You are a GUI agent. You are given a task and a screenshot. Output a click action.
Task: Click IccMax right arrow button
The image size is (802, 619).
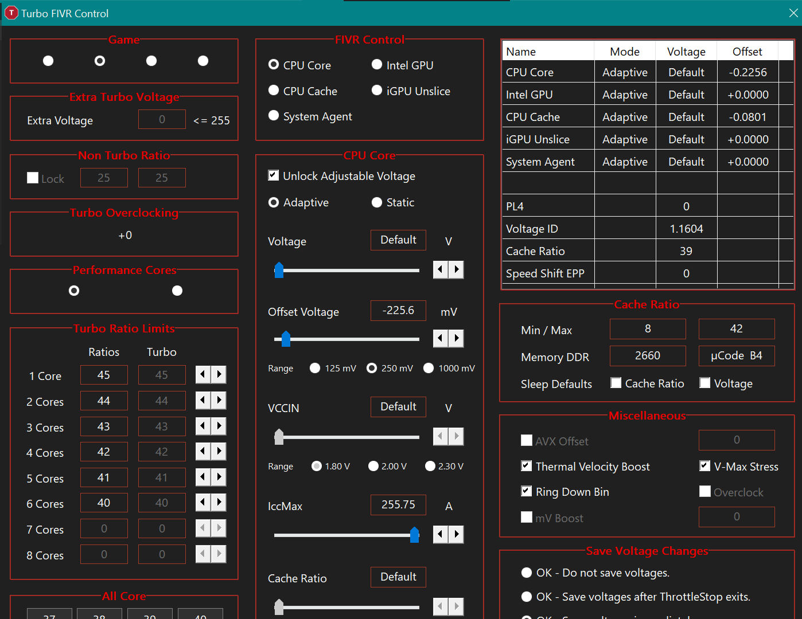click(x=456, y=534)
